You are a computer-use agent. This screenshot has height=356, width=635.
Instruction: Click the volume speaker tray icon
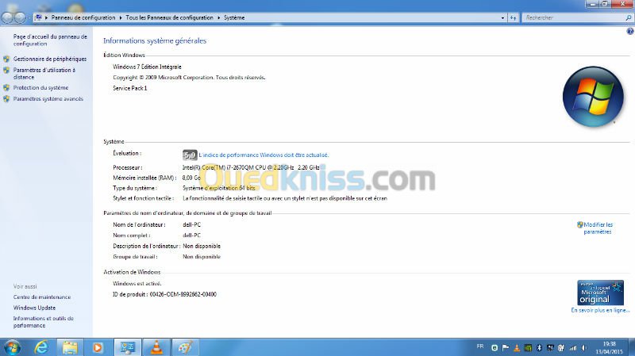(584, 347)
